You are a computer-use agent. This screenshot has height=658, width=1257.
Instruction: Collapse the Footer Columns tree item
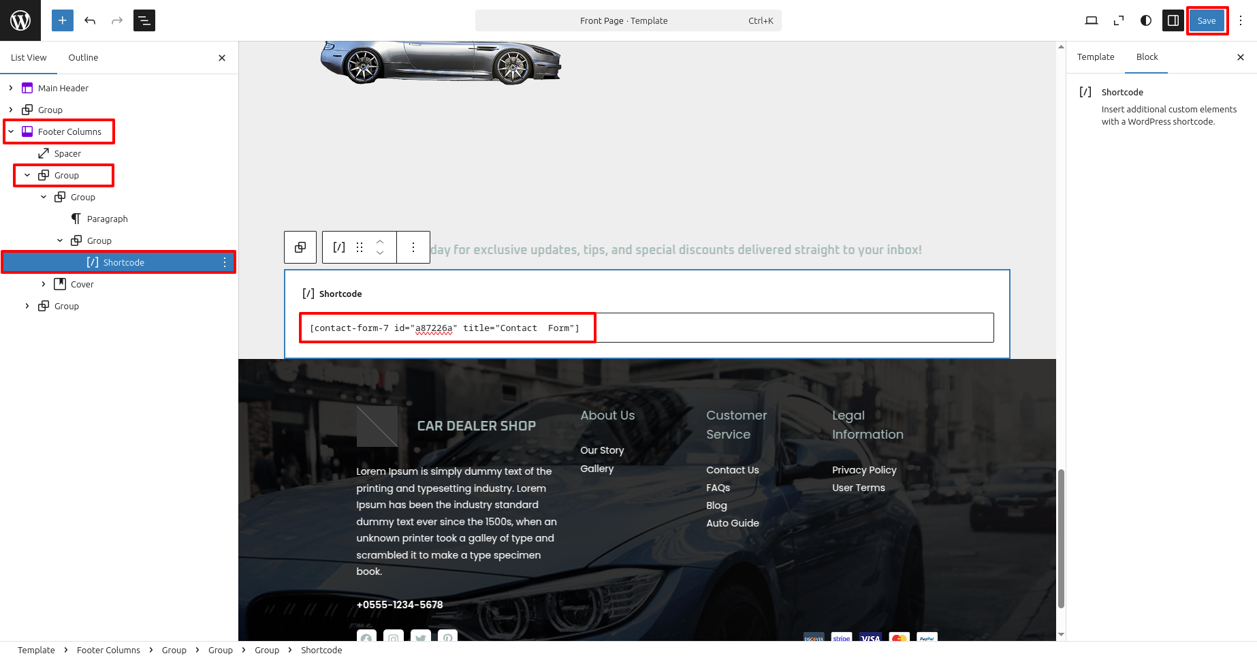click(11, 131)
